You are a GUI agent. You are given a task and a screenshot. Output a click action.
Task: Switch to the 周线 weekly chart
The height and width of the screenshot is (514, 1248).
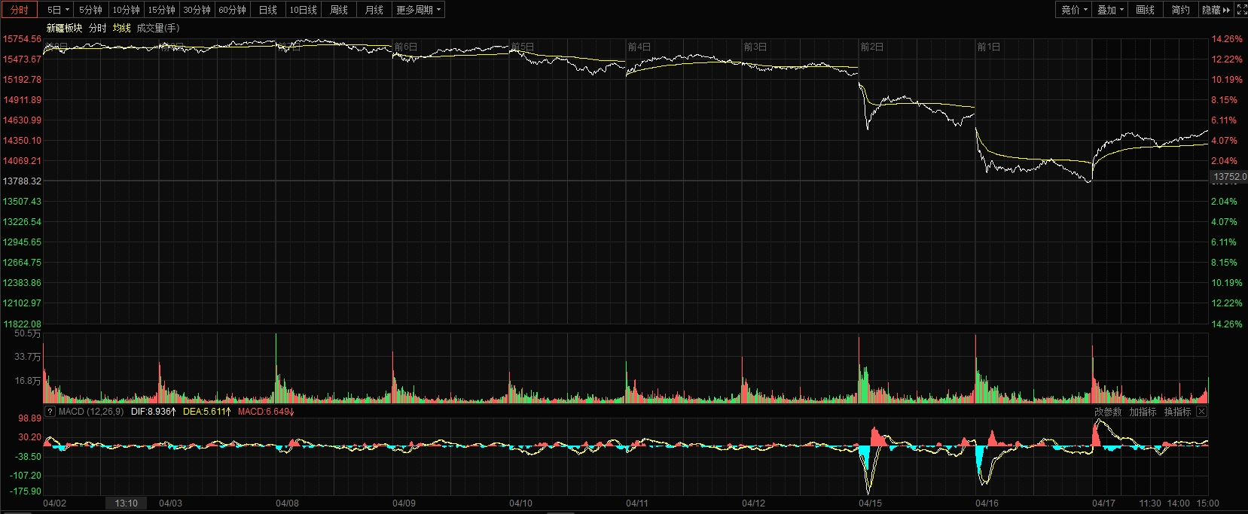[339, 10]
